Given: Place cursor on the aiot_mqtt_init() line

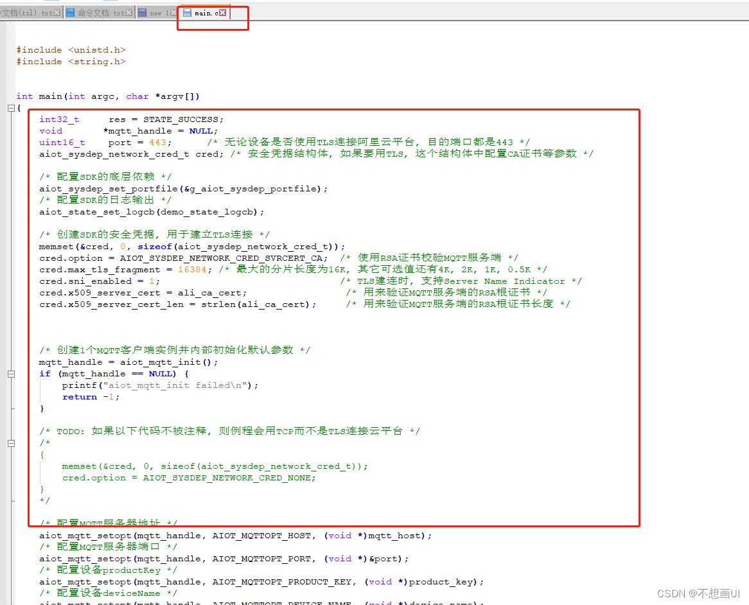Looking at the screenshot, I should [x=128, y=362].
